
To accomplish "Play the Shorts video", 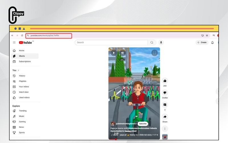I will 114,53.
